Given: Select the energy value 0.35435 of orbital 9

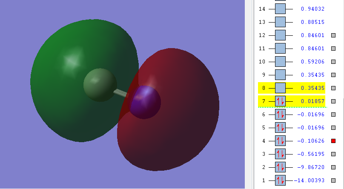Looking at the screenshot, I should click(x=312, y=75).
